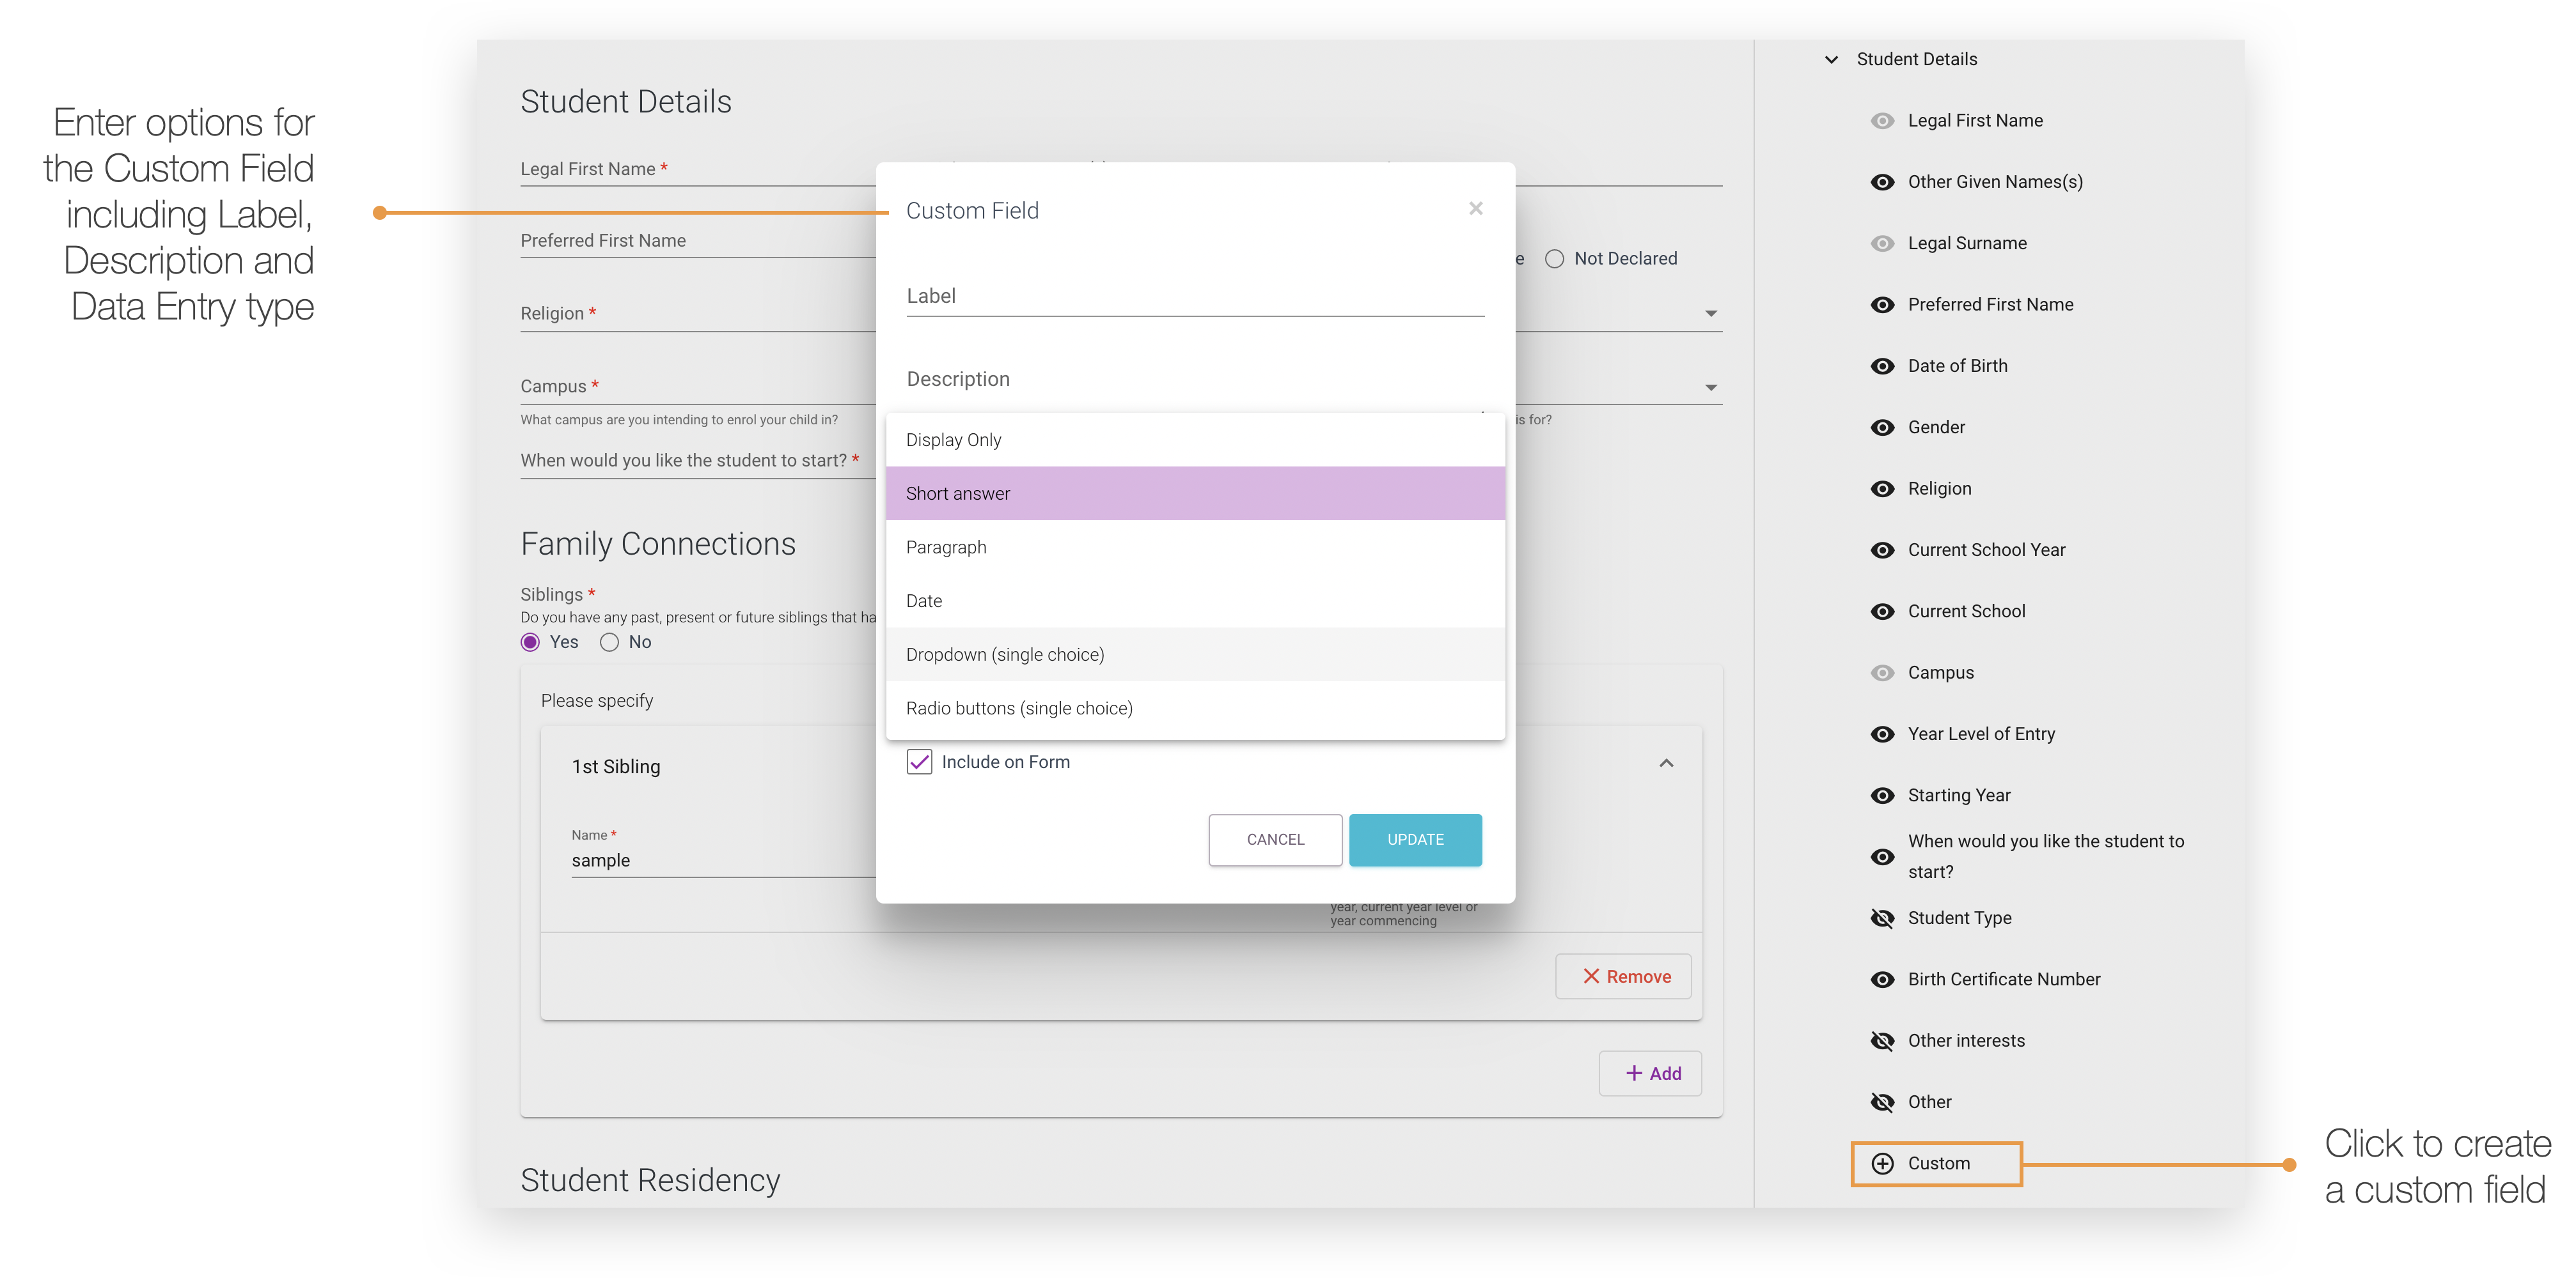Hide the Date of Birth field
The height and width of the screenshot is (1278, 2576).
pos(1882,366)
